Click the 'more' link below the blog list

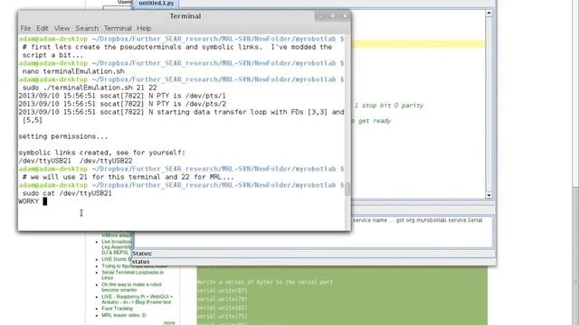point(169,322)
